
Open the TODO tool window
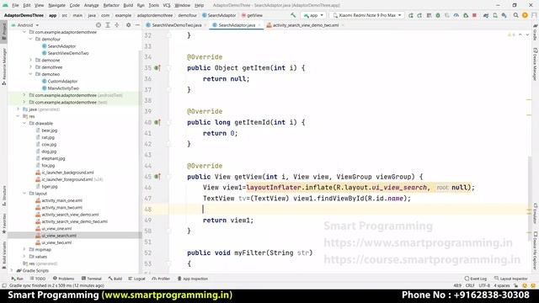point(38,279)
